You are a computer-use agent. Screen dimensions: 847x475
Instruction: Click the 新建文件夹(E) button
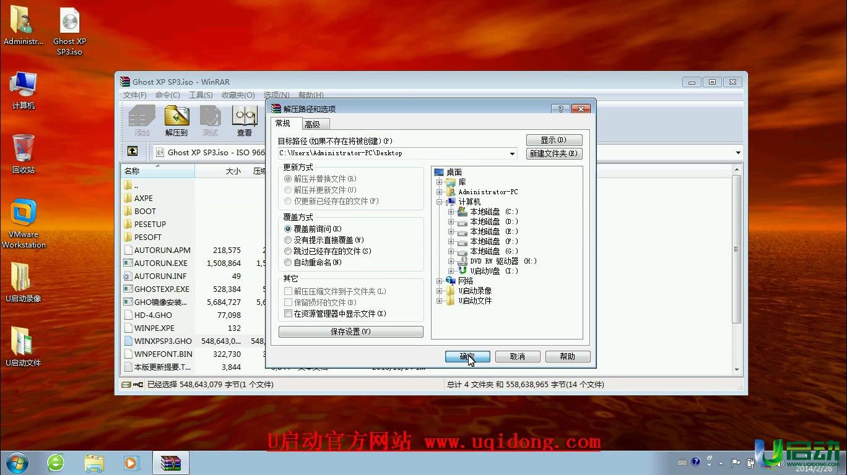coord(554,153)
